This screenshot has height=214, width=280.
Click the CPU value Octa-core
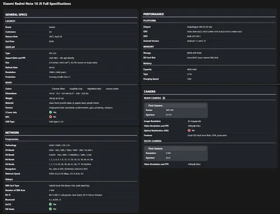(x=214, y=31)
